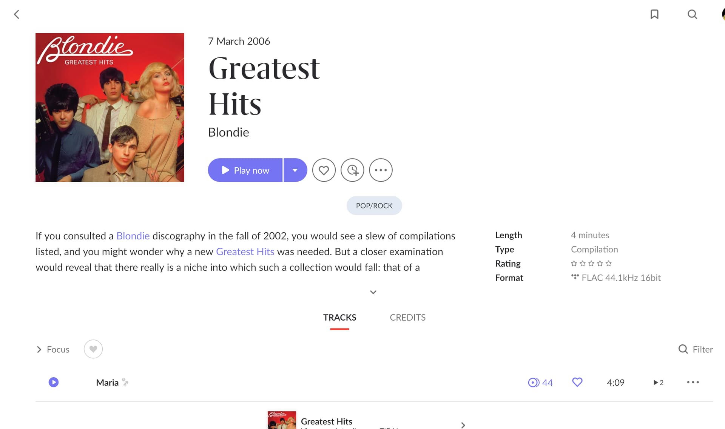Open three-dot menu for the Maria track
This screenshot has height=429, width=725.
pos(693,382)
